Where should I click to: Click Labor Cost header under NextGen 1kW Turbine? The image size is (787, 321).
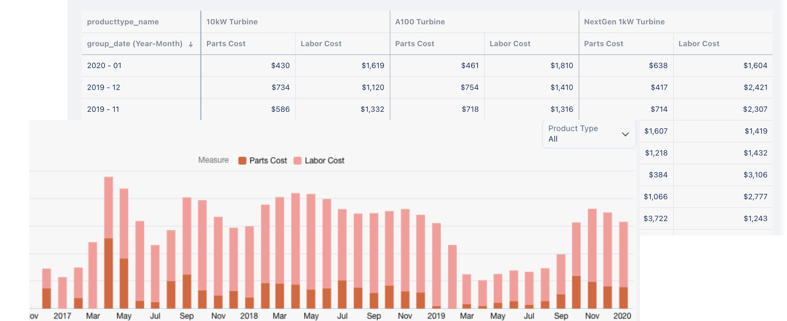click(x=699, y=44)
